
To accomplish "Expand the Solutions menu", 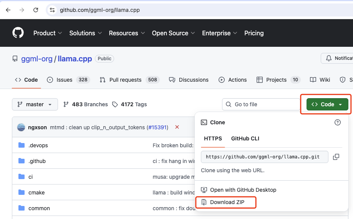I will pos(86,33).
